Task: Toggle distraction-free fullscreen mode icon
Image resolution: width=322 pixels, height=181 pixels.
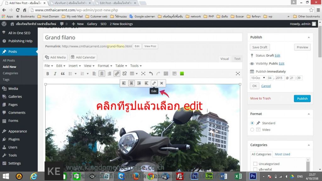Action: pos(237,74)
